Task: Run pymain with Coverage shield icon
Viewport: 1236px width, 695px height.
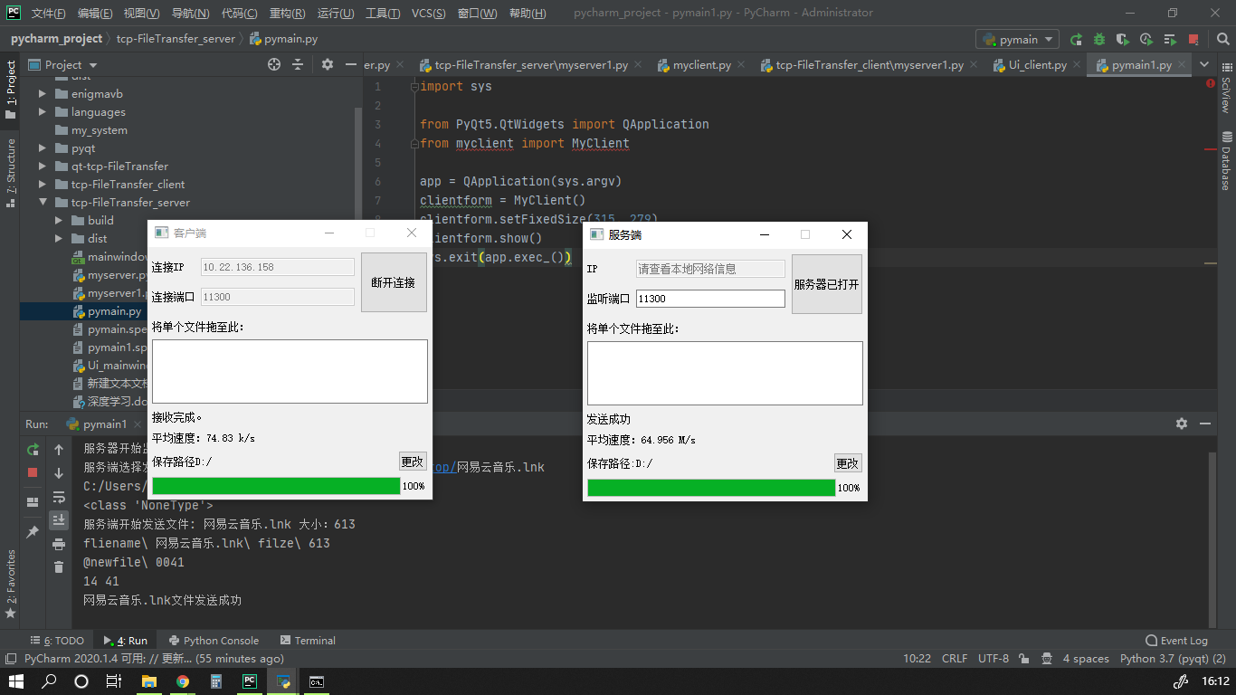Action: click(1123, 39)
